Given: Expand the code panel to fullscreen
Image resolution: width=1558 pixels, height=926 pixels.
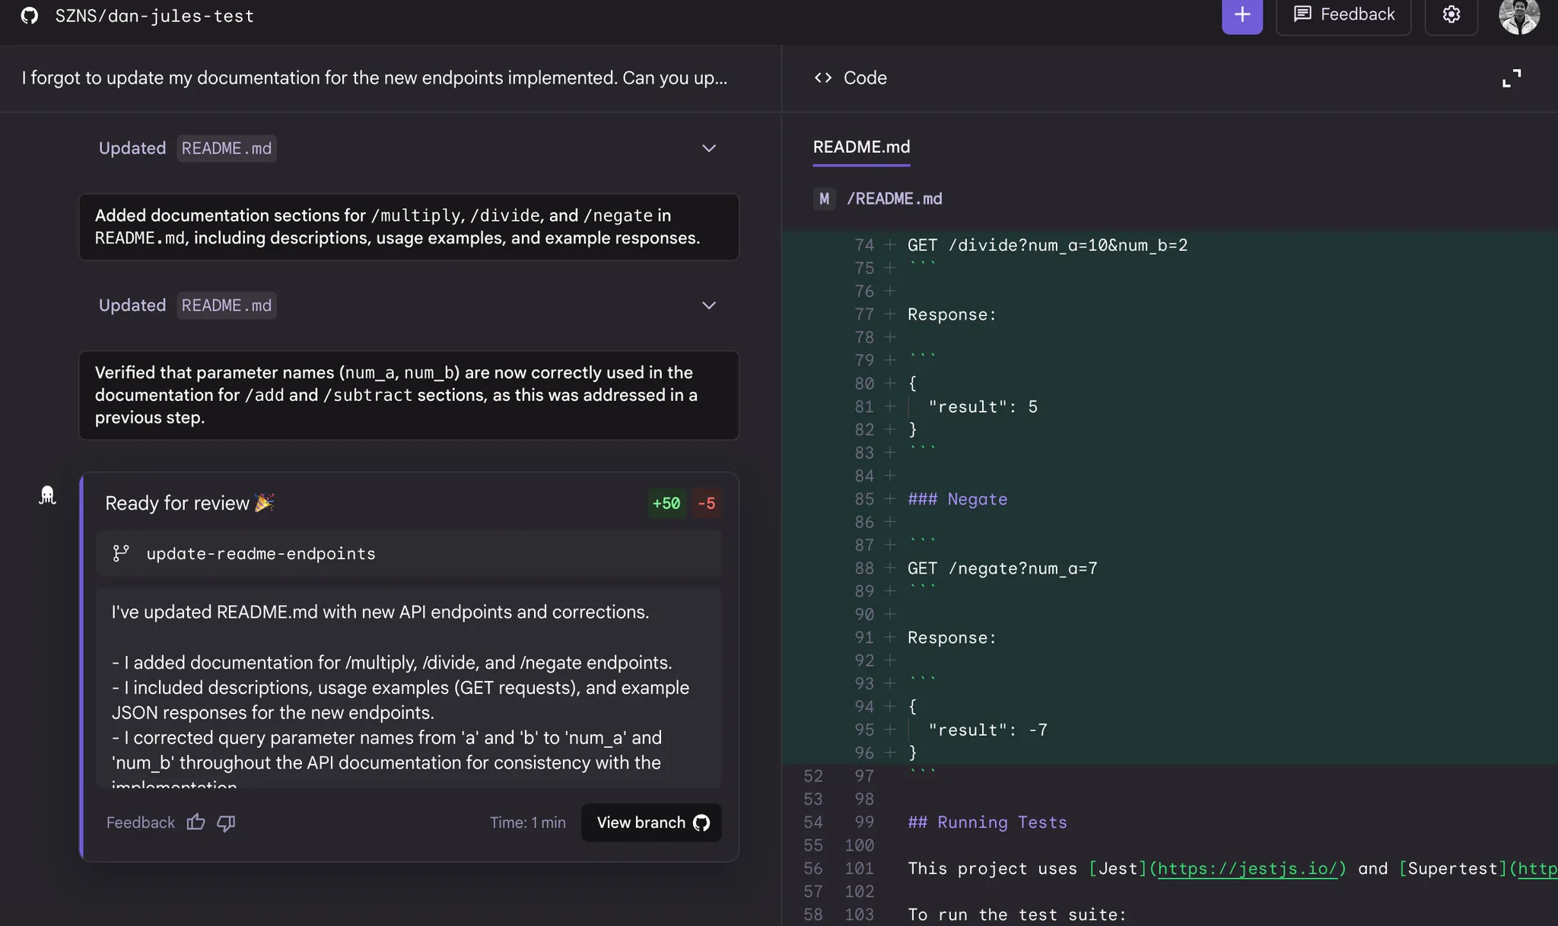Looking at the screenshot, I should coord(1512,78).
